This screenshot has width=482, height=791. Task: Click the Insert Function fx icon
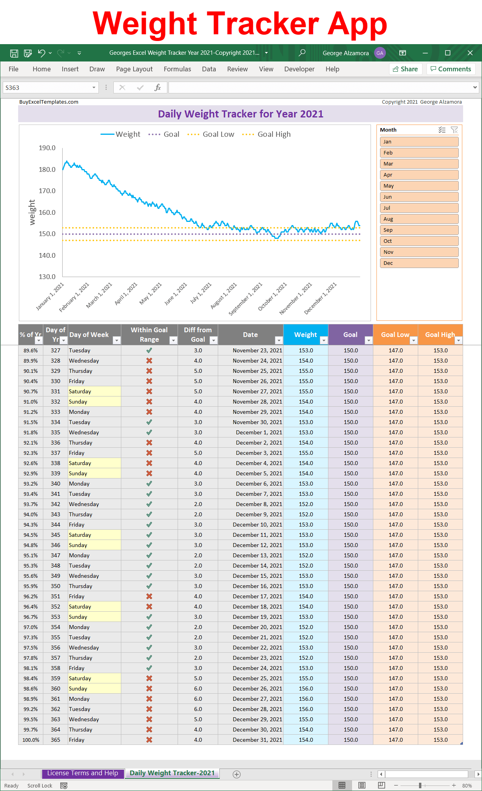158,87
